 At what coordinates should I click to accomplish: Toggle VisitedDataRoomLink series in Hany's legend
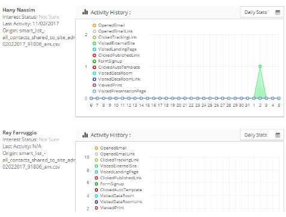click(117, 79)
